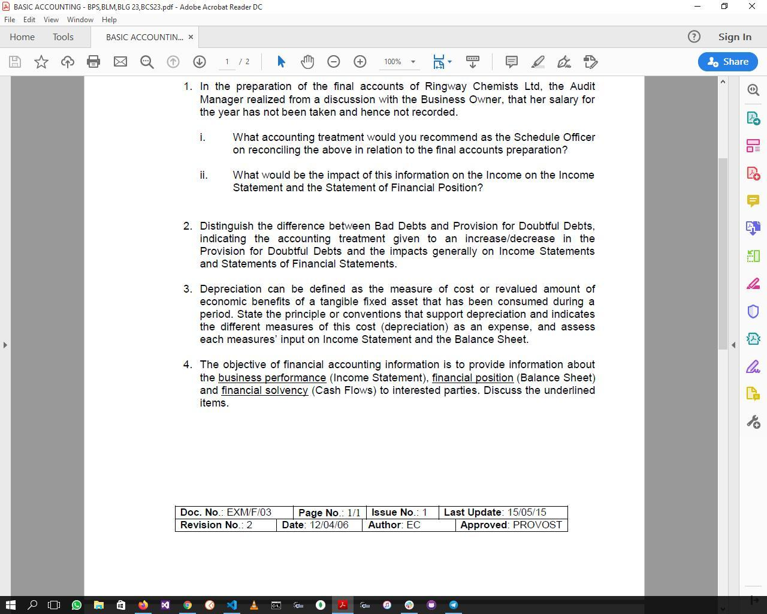Click the current page number field
The image size is (767, 614).
click(x=227, y=62)
